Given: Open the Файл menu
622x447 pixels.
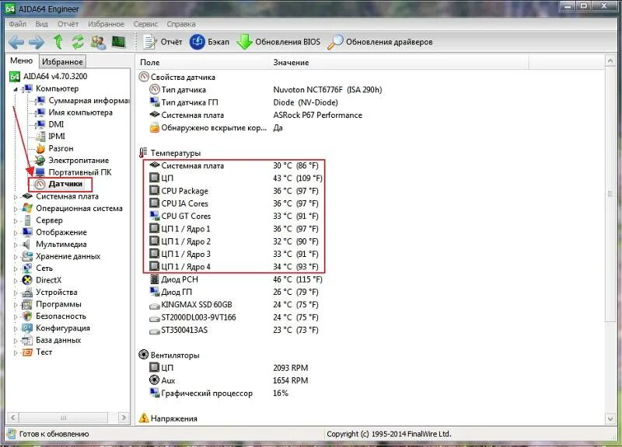Looking at the screenshot, I should click(17, 24).
